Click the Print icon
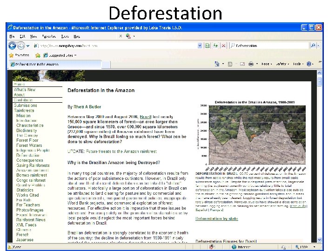The height and width of the screenshot is (251, 335). click(x=251, y=64)
